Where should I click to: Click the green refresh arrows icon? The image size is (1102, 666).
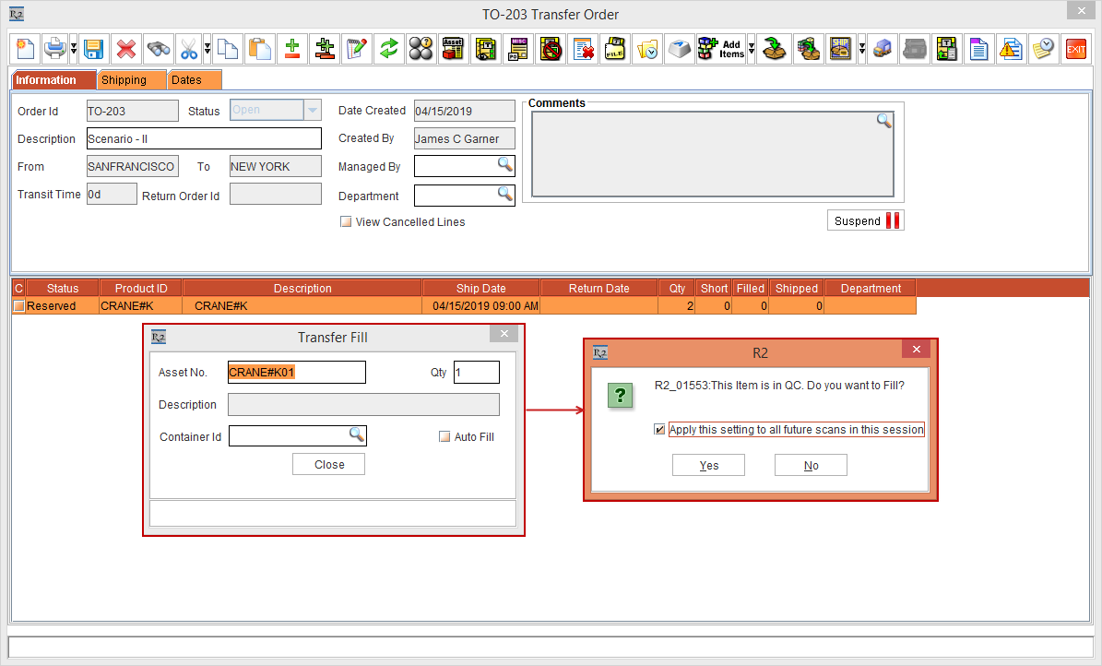point(389,49)
